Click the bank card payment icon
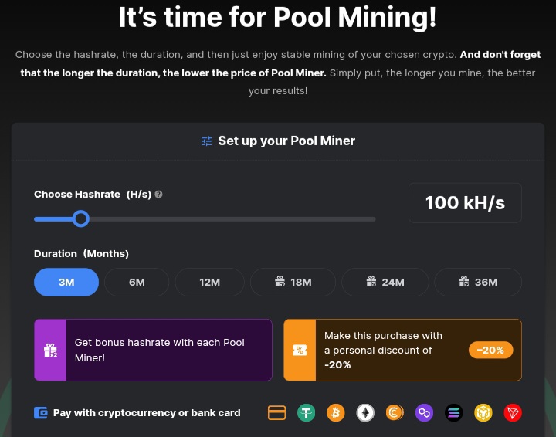The image size is (556, 437). click(276, 413)
